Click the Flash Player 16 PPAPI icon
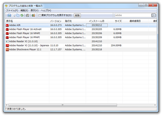The image size is (162, 116). coord(7,37)
